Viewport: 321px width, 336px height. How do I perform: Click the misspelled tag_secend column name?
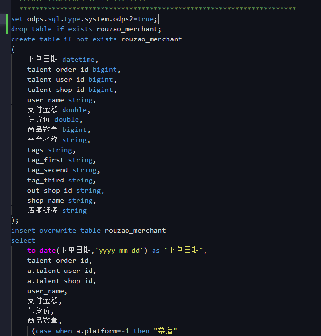(48, 170)
